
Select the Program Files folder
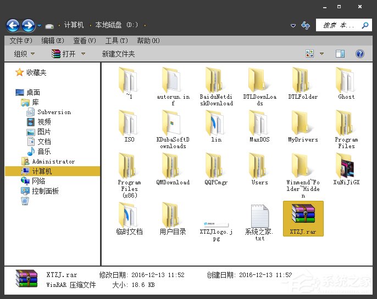tap(346, 129)
